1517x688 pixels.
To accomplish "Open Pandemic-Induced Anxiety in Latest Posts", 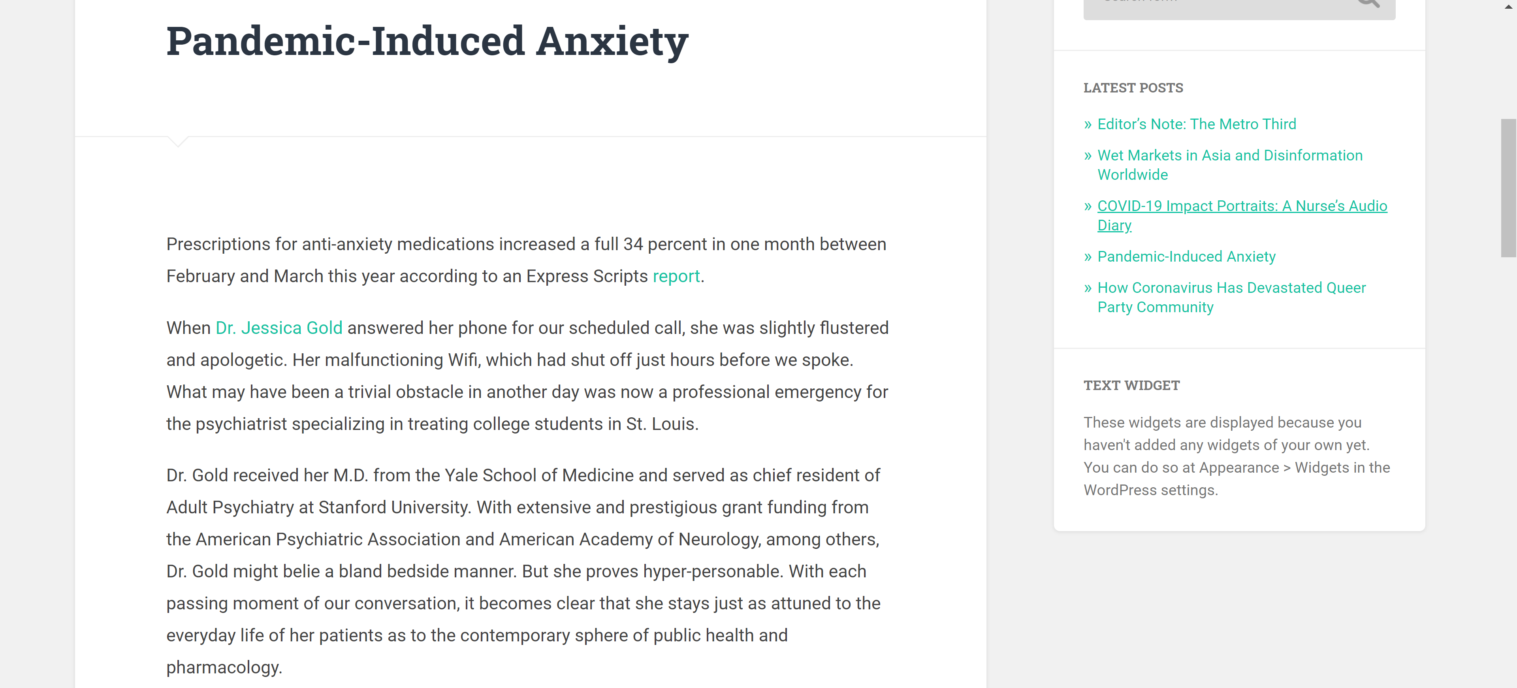I will point(1186,257).
